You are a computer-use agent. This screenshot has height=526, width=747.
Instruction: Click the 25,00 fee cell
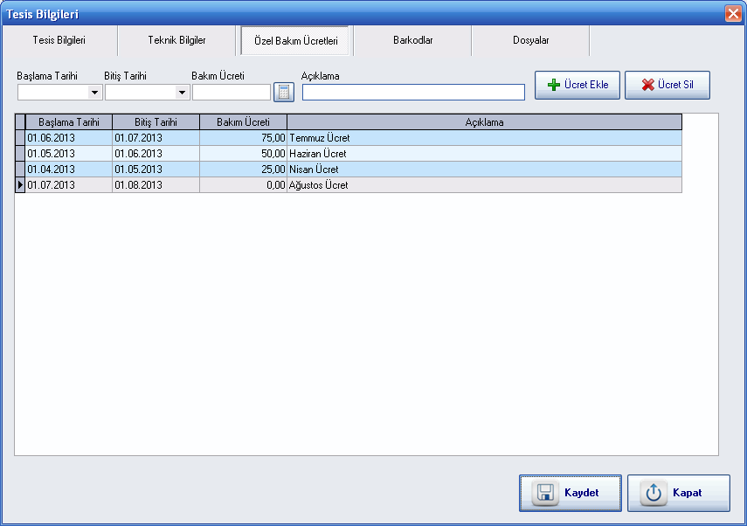[x=243, y=170]
